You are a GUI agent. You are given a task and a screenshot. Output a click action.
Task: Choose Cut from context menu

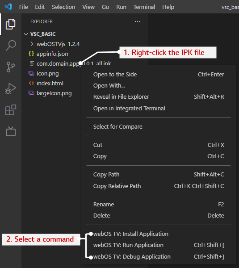[x=159, y=145]
